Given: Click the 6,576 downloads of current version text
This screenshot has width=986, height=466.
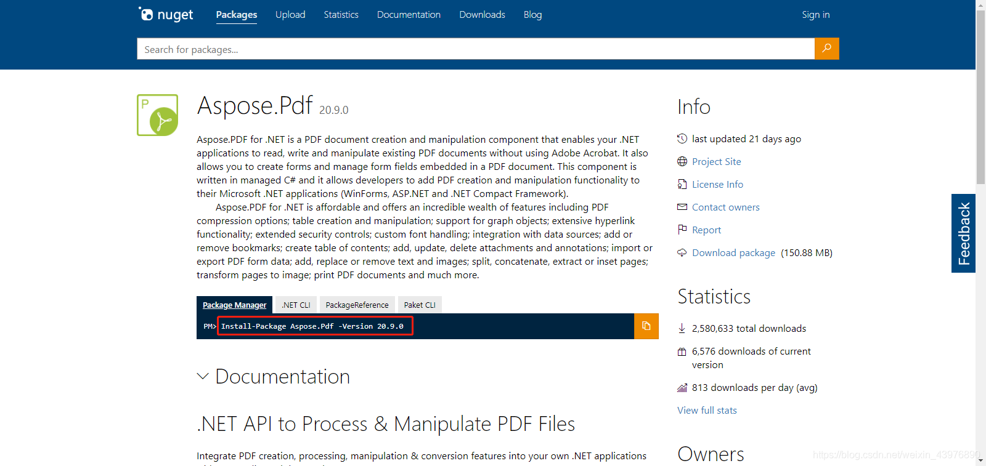Looking at the screenshot, I should coord(751,358).
